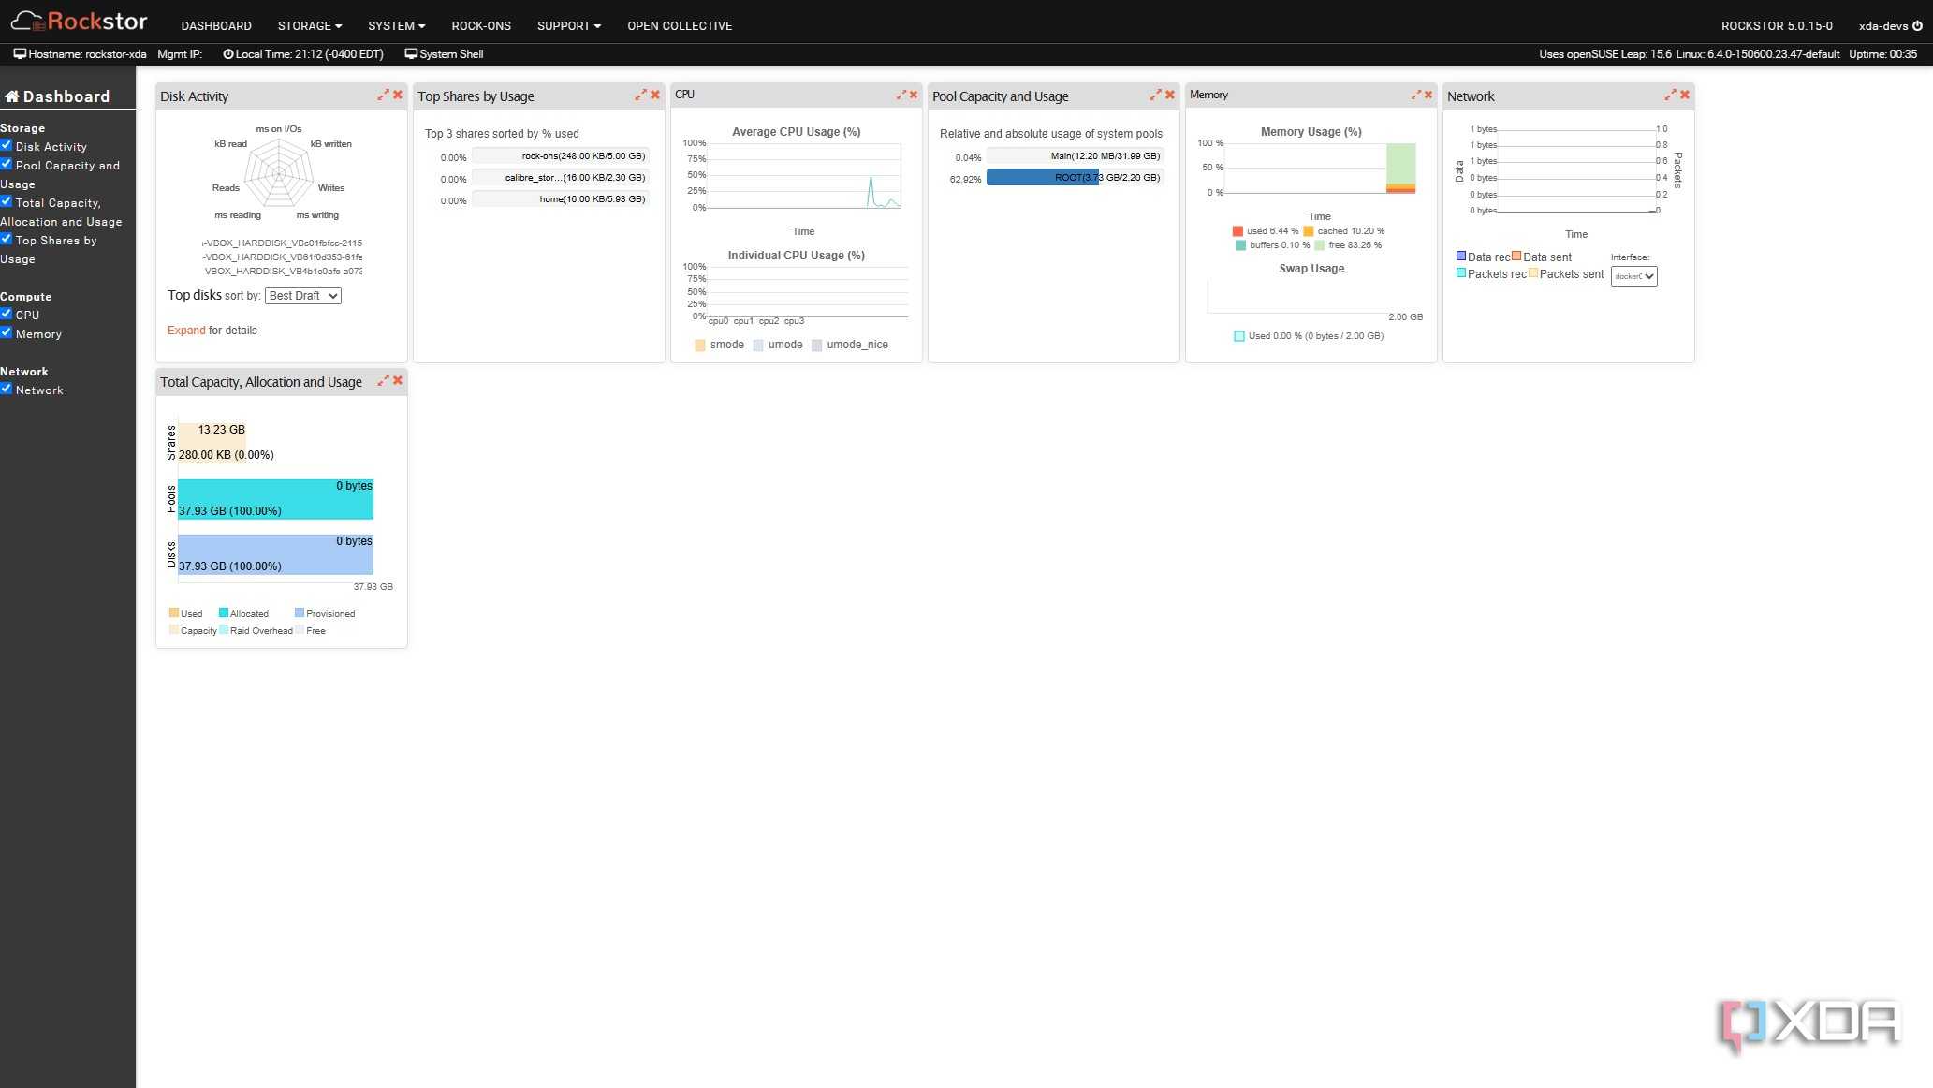Expand the Top Shares by Usage widget
This screenshot has width=1933, height=1088.
coord(640,95)
